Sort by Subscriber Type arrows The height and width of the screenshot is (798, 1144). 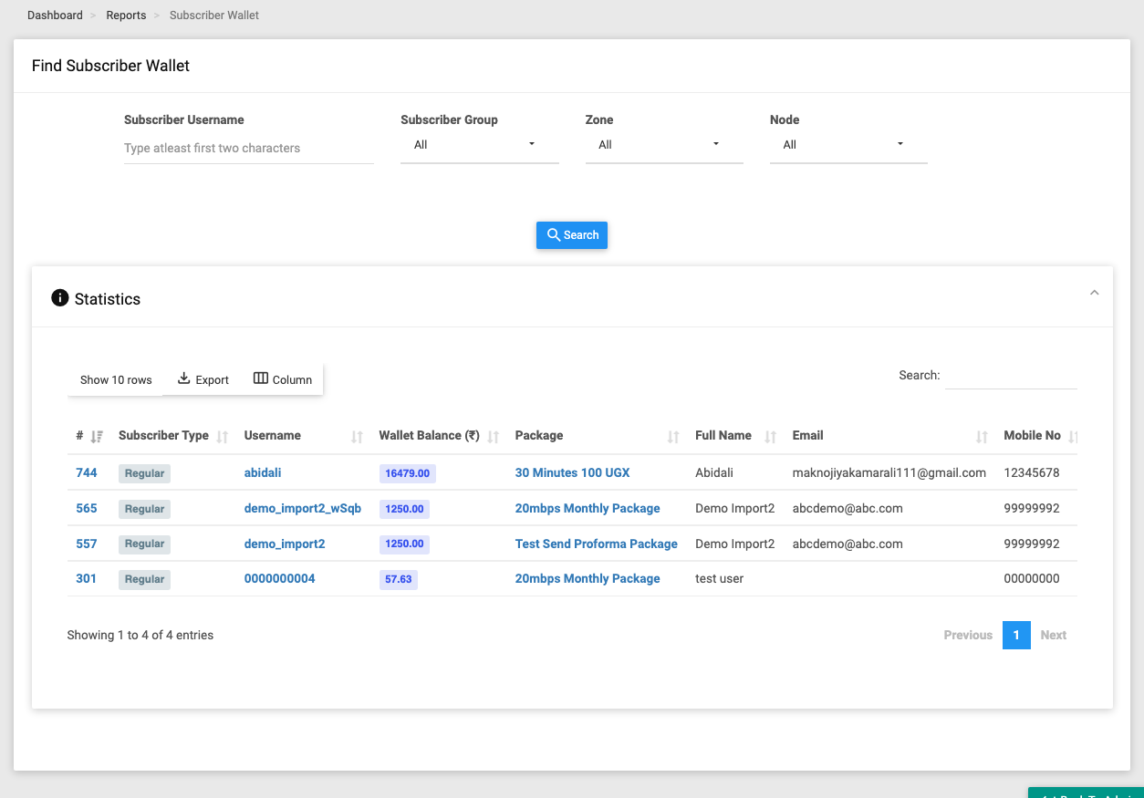point(222,437)
